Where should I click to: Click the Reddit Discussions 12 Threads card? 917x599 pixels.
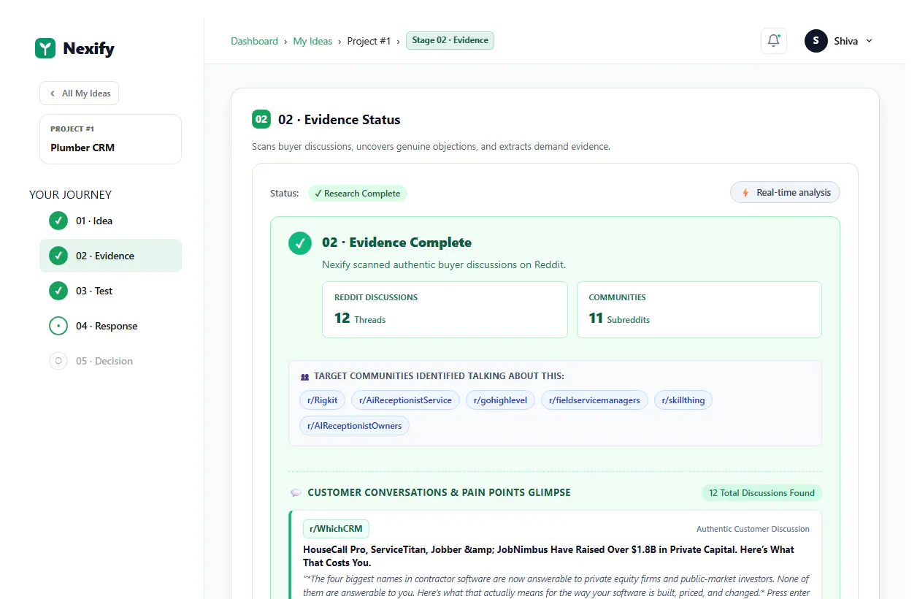(445, 310)
